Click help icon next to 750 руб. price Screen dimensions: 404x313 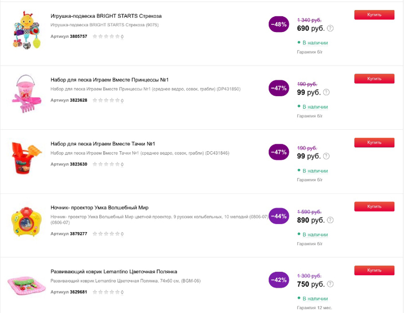pos(330,284)
